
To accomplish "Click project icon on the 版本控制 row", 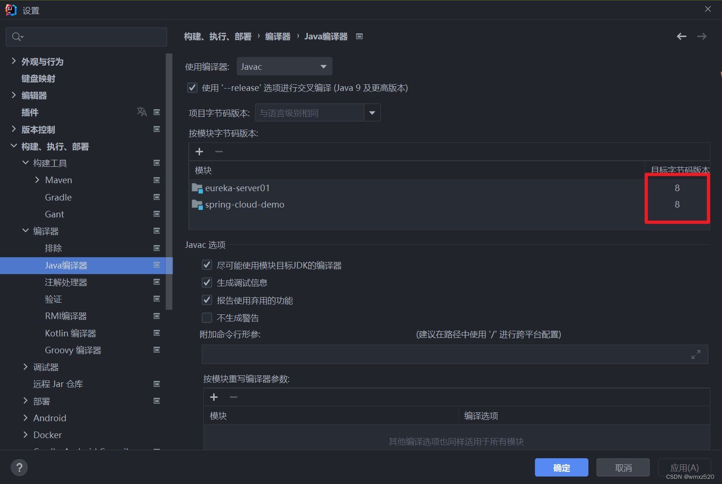I will pos(157,129).
